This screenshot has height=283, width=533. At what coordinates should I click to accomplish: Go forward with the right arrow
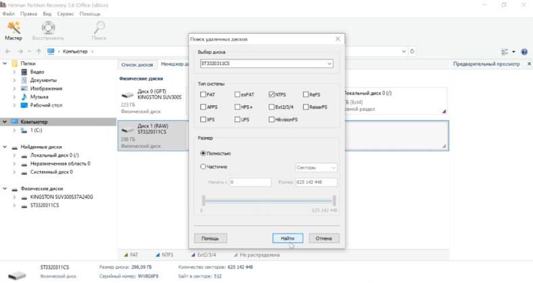20,51
